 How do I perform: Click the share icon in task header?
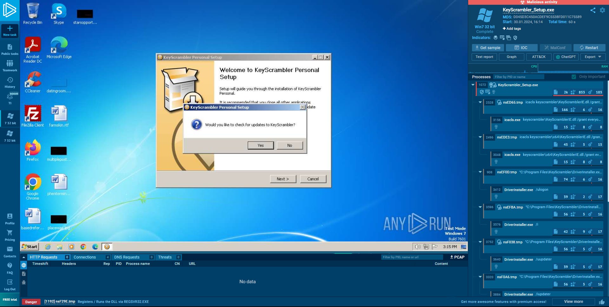593,10
